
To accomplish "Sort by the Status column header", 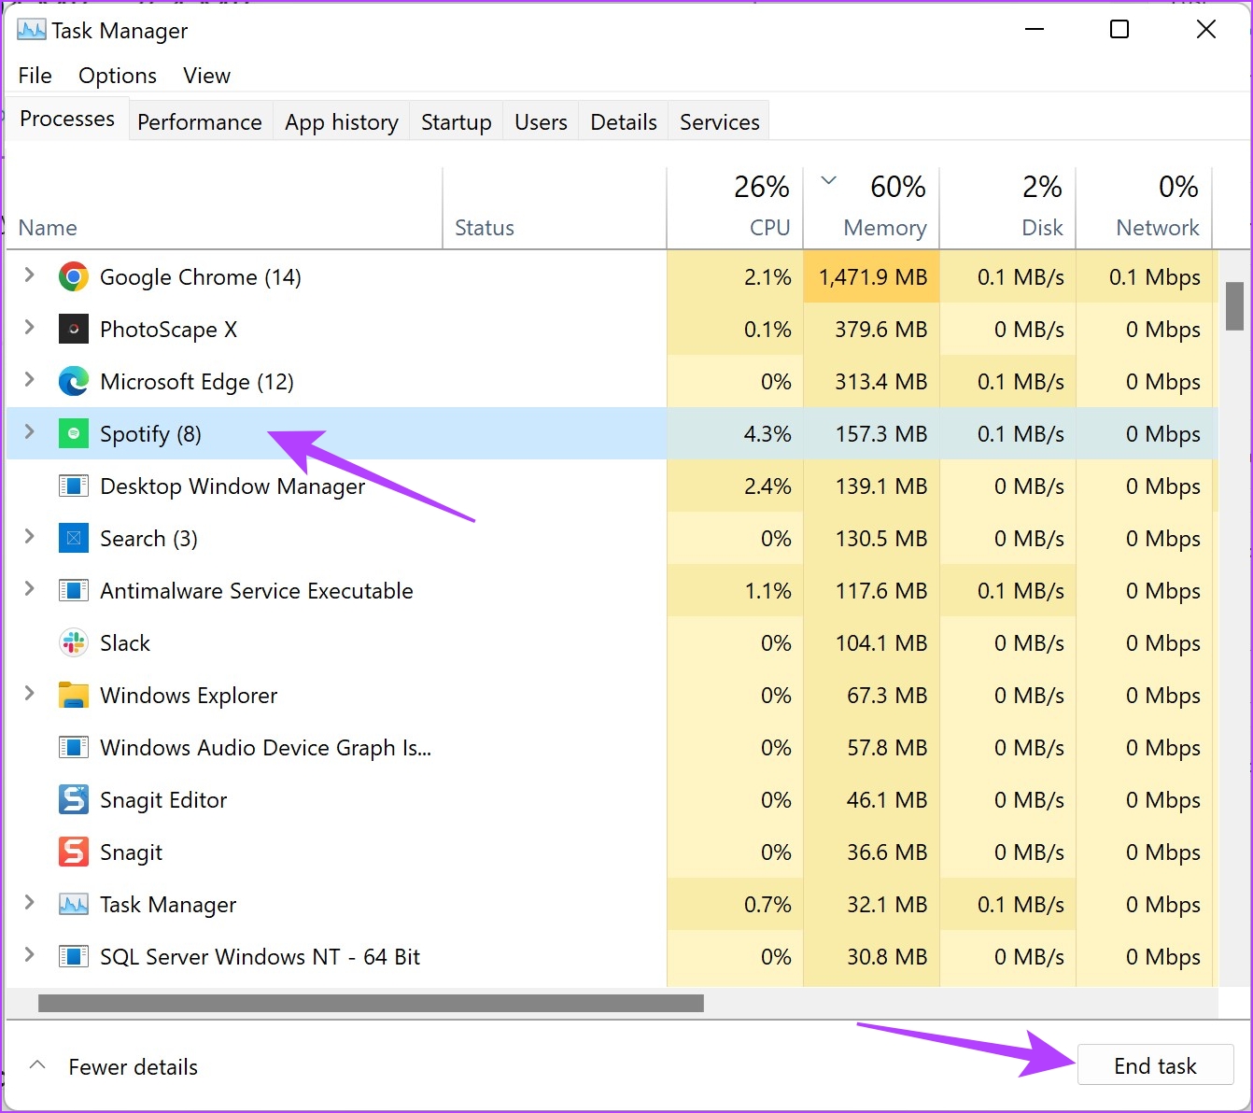I will 555,208.
